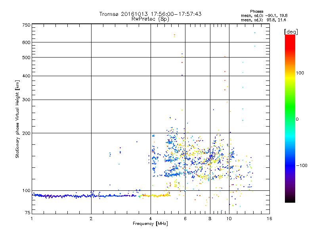The width and height of the screenshot is (317, 238).
Task: Click the x-axis label '16'
Action: 269,219
